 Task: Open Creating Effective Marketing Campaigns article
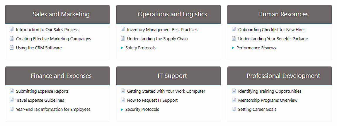53,39
